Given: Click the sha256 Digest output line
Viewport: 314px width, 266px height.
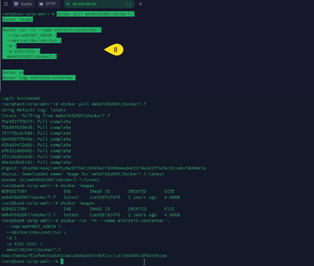Looking at the screenshot, I should 103,168.
